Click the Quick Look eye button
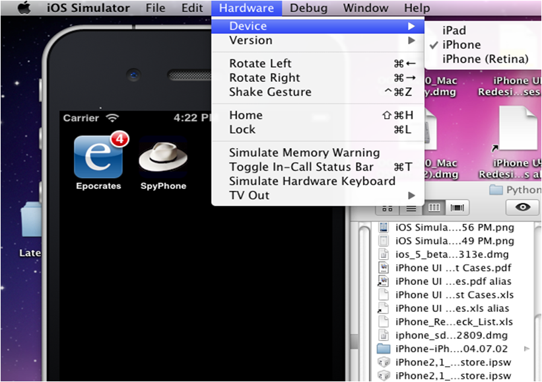Screen dimensions: 542x382 (523, 208)
